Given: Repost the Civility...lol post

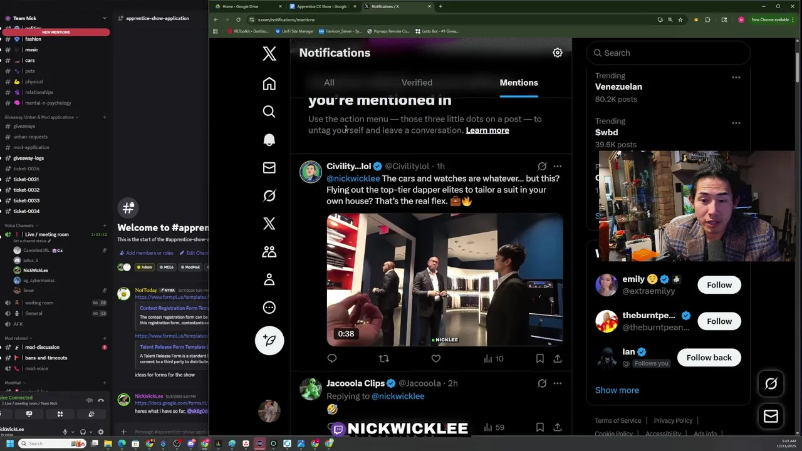Looking at the screenshot, I should (383, 358).
